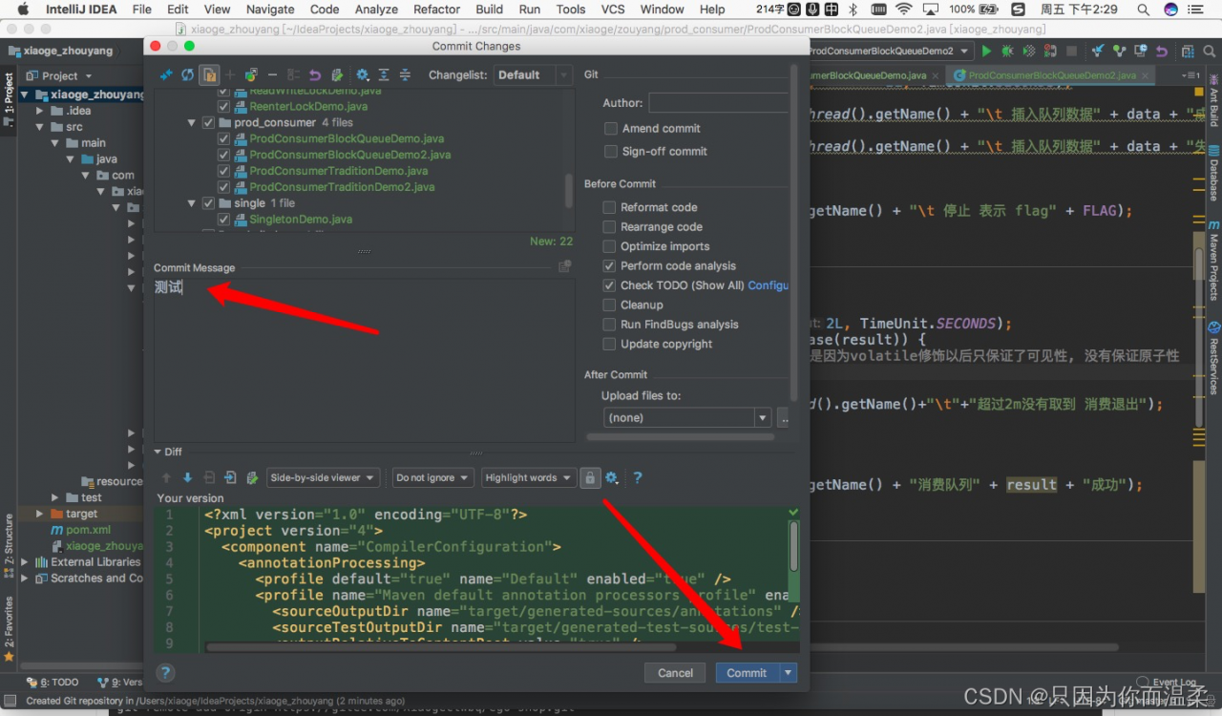This screenshot has height=716, width=1222.
Task: Click Cancel button
Action: (x=675, y=673)
